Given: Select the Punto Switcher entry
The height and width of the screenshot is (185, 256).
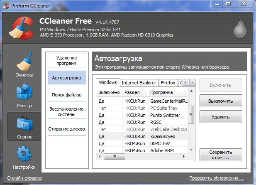Looking at the screenshot, I should (142, 115).
